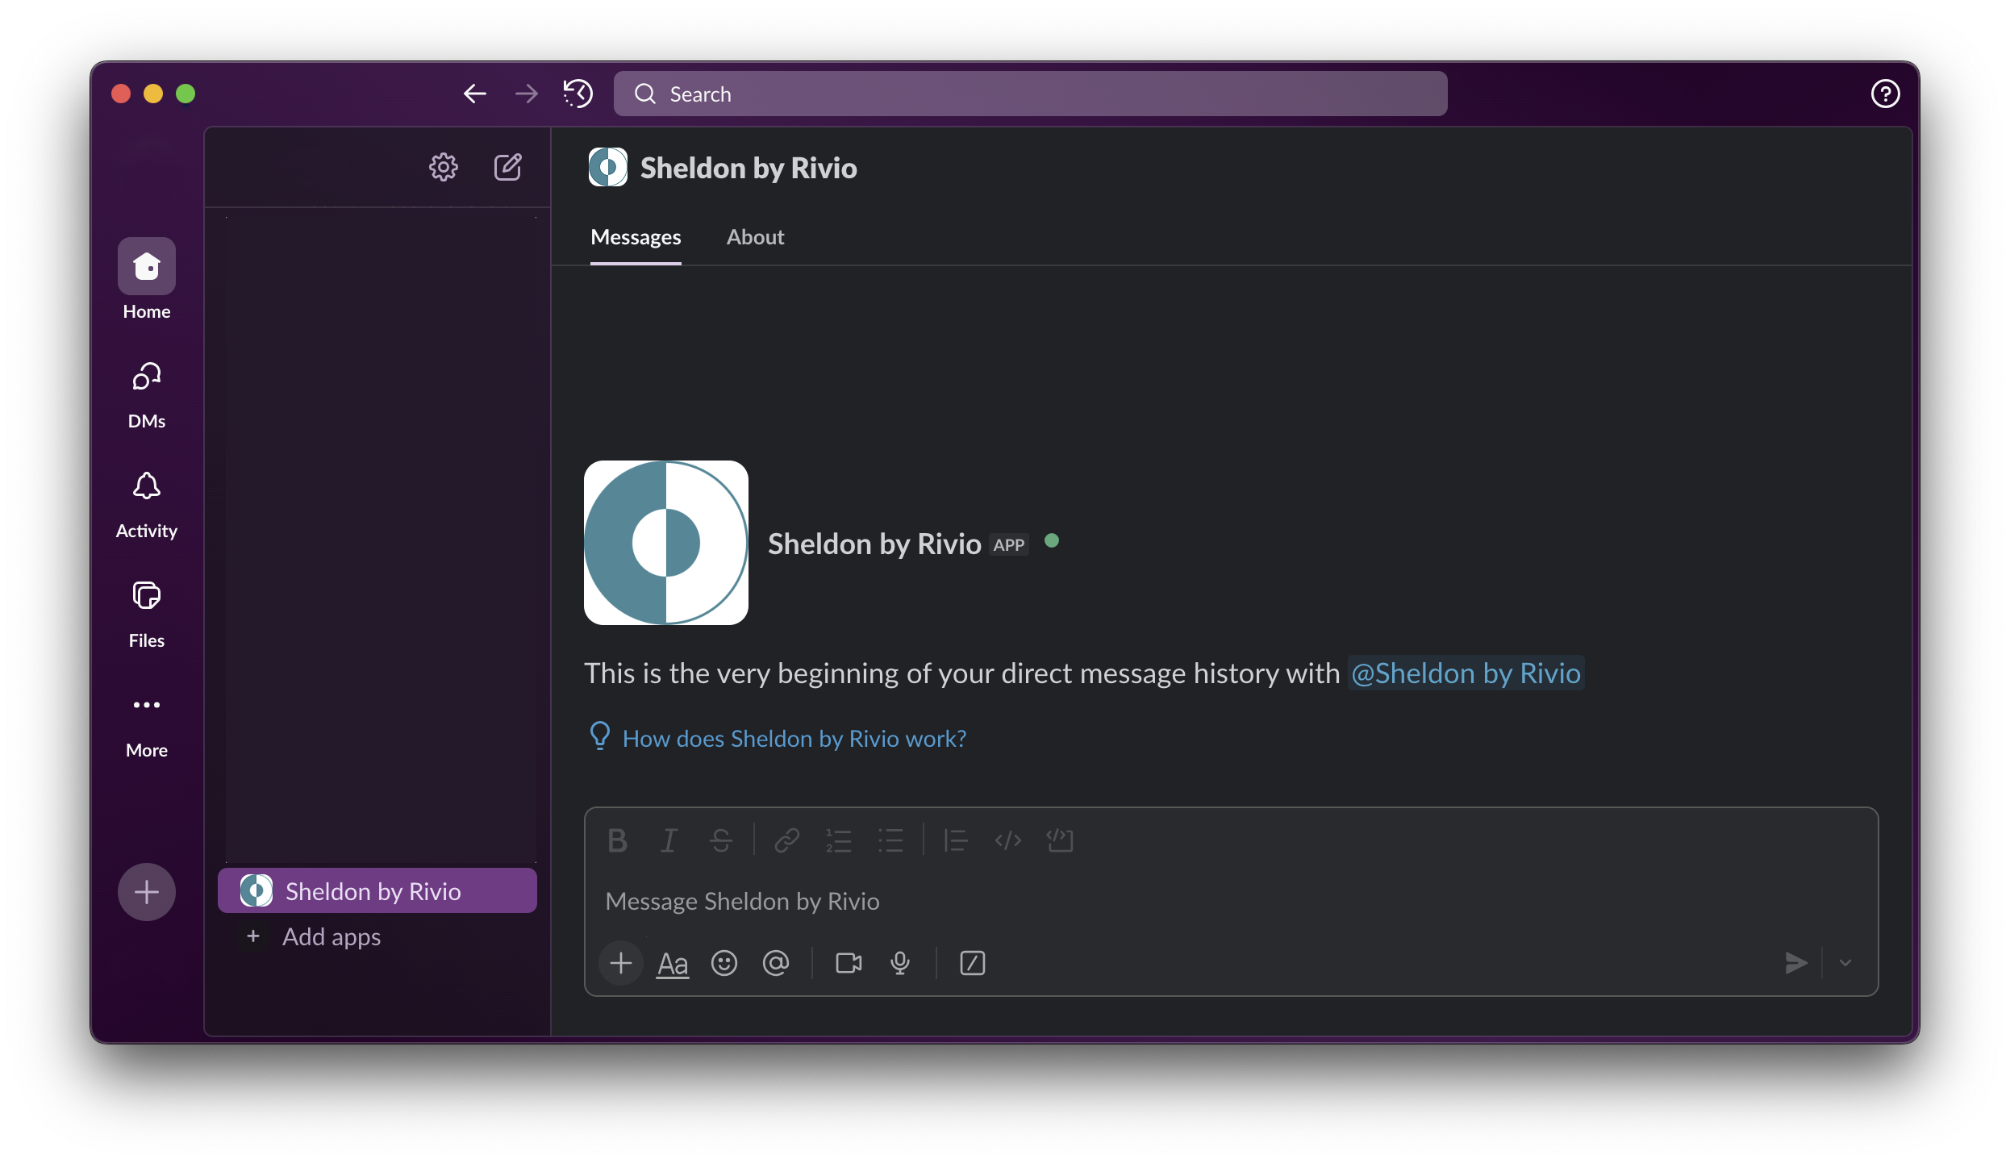Click the Search field

pyautogui.click(x=1031, y=94)
